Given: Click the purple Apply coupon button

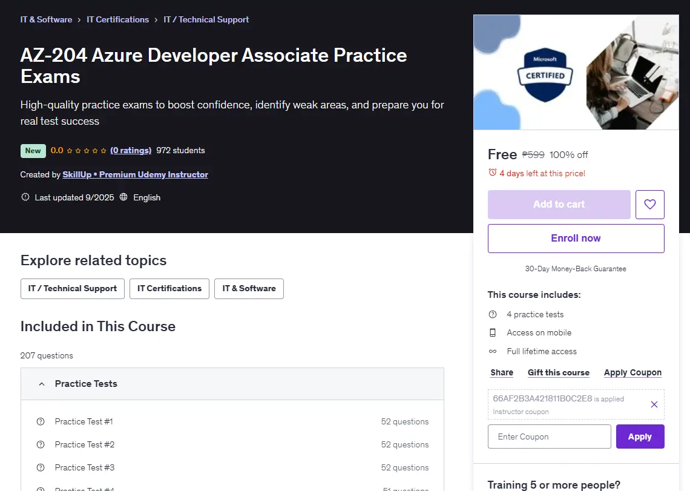Looking at the screenshot, I should click(640, 437).
